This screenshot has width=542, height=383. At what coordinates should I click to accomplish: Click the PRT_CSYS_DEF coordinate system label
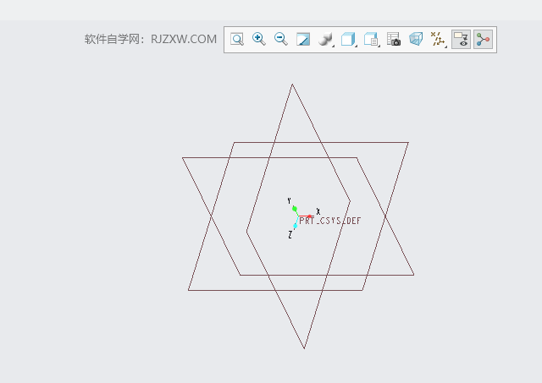tap(330, 221)
